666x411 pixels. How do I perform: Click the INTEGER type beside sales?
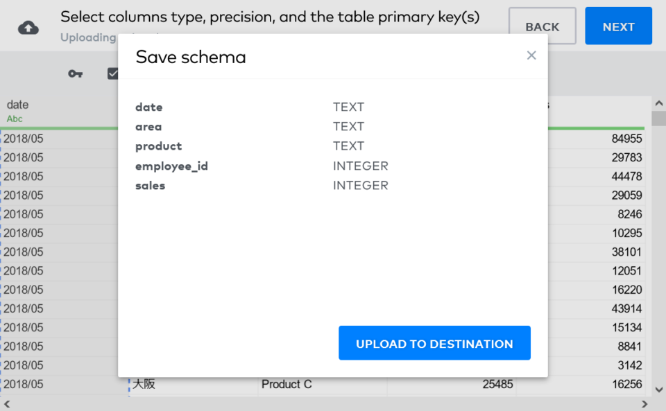[x=360, y=185]
